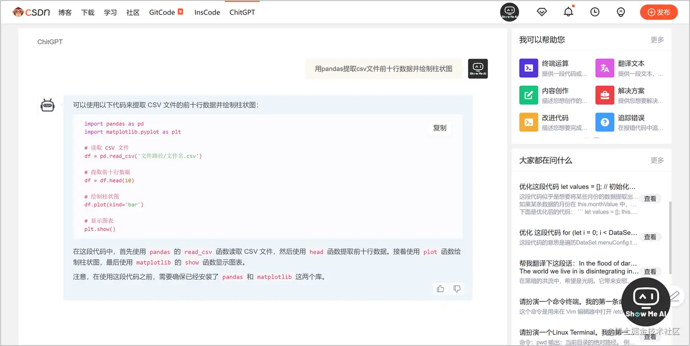The height and width of the screenshot is (346, 690).
Task: Click the 终端运算 label
Action: (x=555, y=63)
